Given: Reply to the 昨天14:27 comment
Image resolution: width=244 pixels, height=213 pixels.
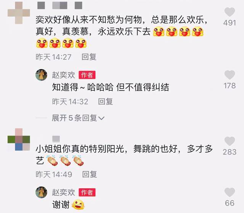Looking at the screenshot, I should pos(89,57).
